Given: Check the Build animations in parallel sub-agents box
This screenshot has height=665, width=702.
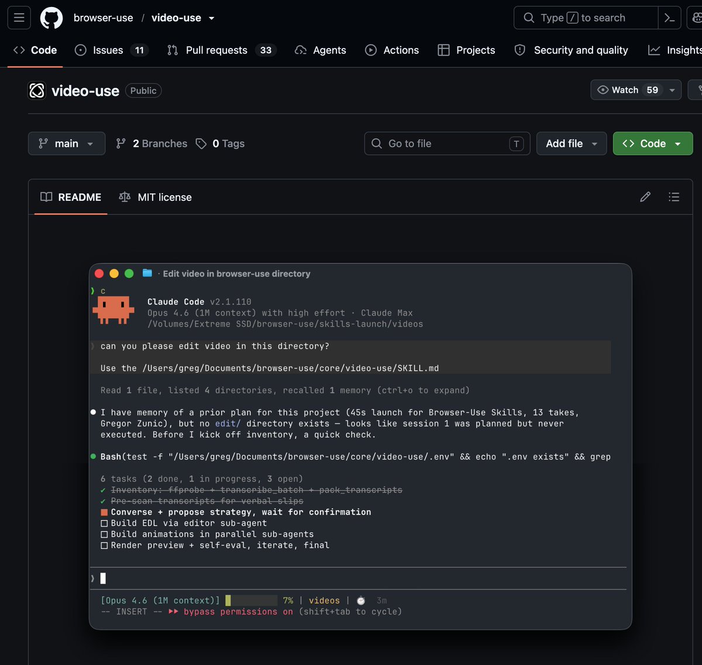Looking at the screenshot, I should click(104, 534).
